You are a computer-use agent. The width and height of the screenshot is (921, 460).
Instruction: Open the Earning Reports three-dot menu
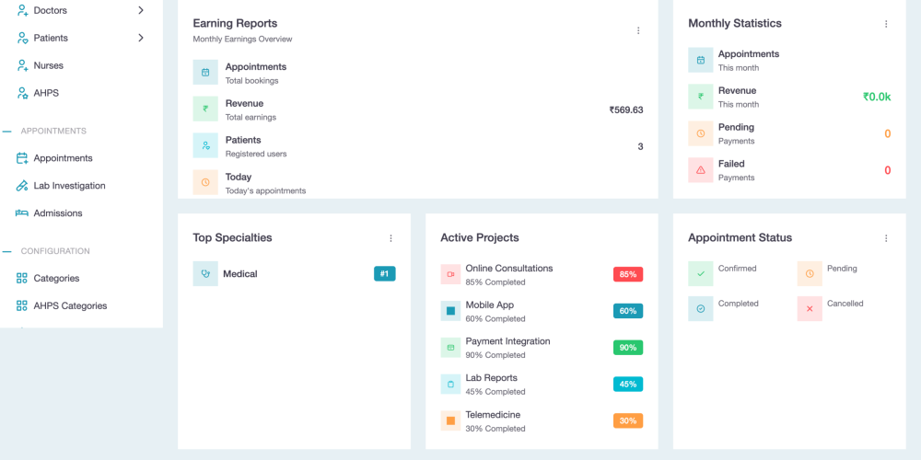pyautogui.click(x=638, y=30)
